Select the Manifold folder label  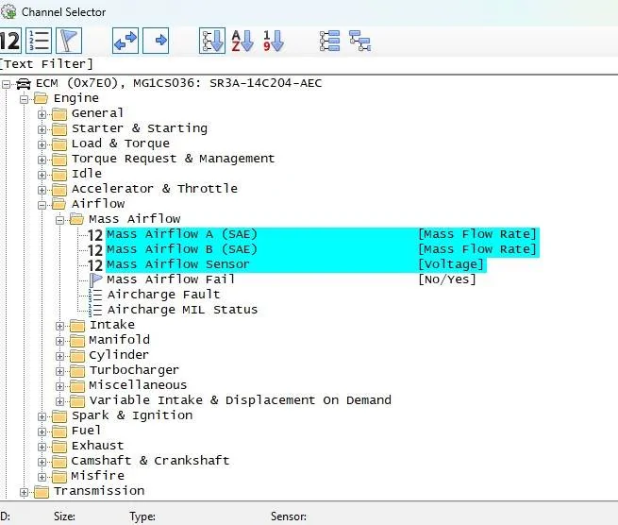tap(120, 340)
